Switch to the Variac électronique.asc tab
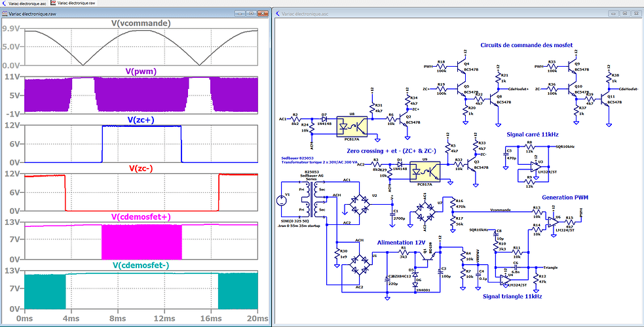 click(24, 3)
